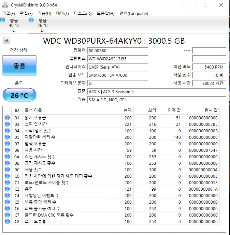Click the interface field UASP (Serial ATA)
230x235 pixels.
click(x=118, y=67)
